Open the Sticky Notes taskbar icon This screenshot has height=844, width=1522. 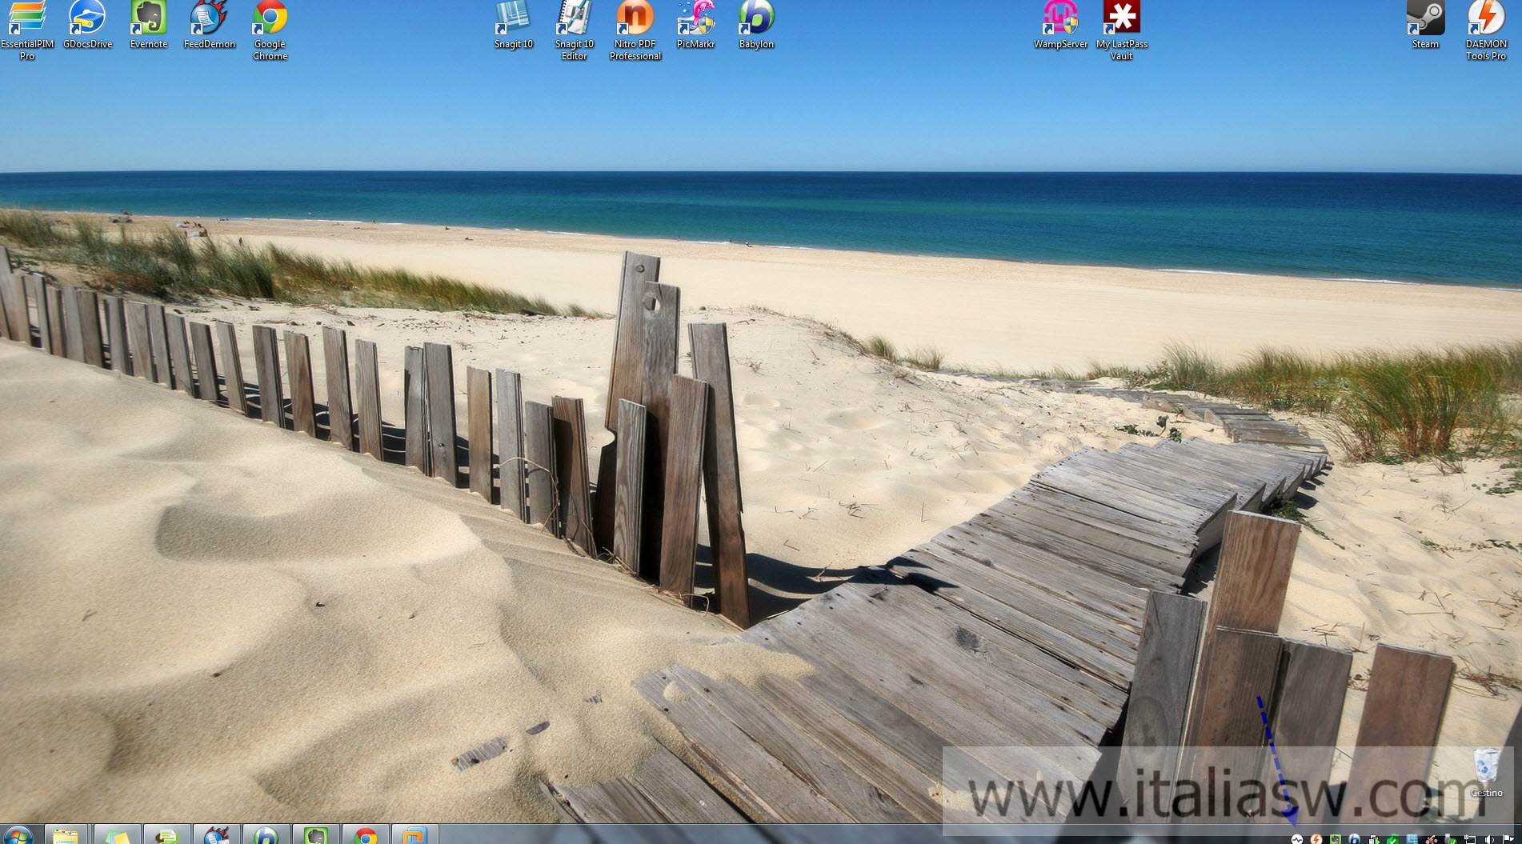(x=117, y=835)
